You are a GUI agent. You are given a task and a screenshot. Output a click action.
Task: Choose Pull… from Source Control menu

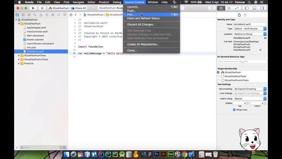coord(152,15)
